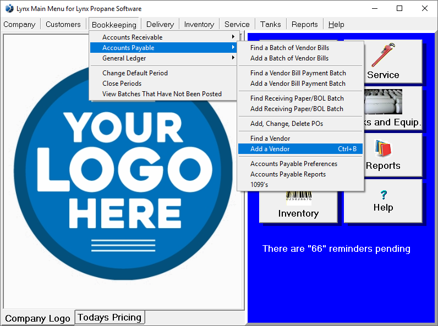
Task: Switch to the Todays Pricing tab
Action: 110,317
